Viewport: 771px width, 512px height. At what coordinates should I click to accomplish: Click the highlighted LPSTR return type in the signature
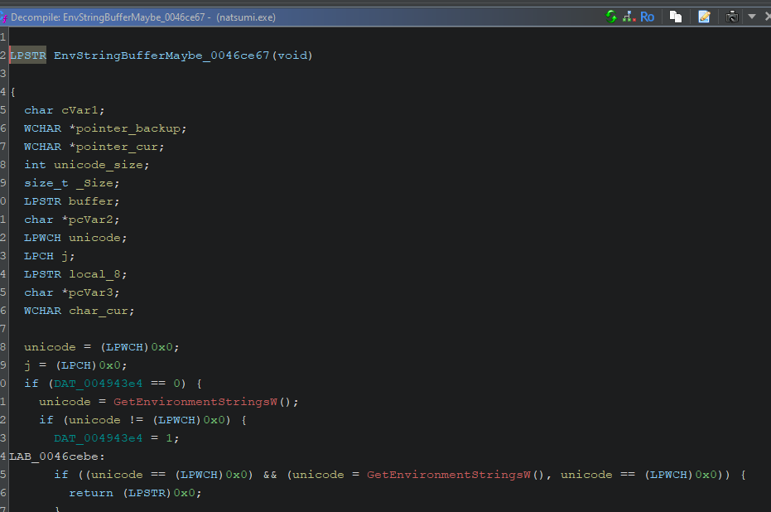click(28, 56)
